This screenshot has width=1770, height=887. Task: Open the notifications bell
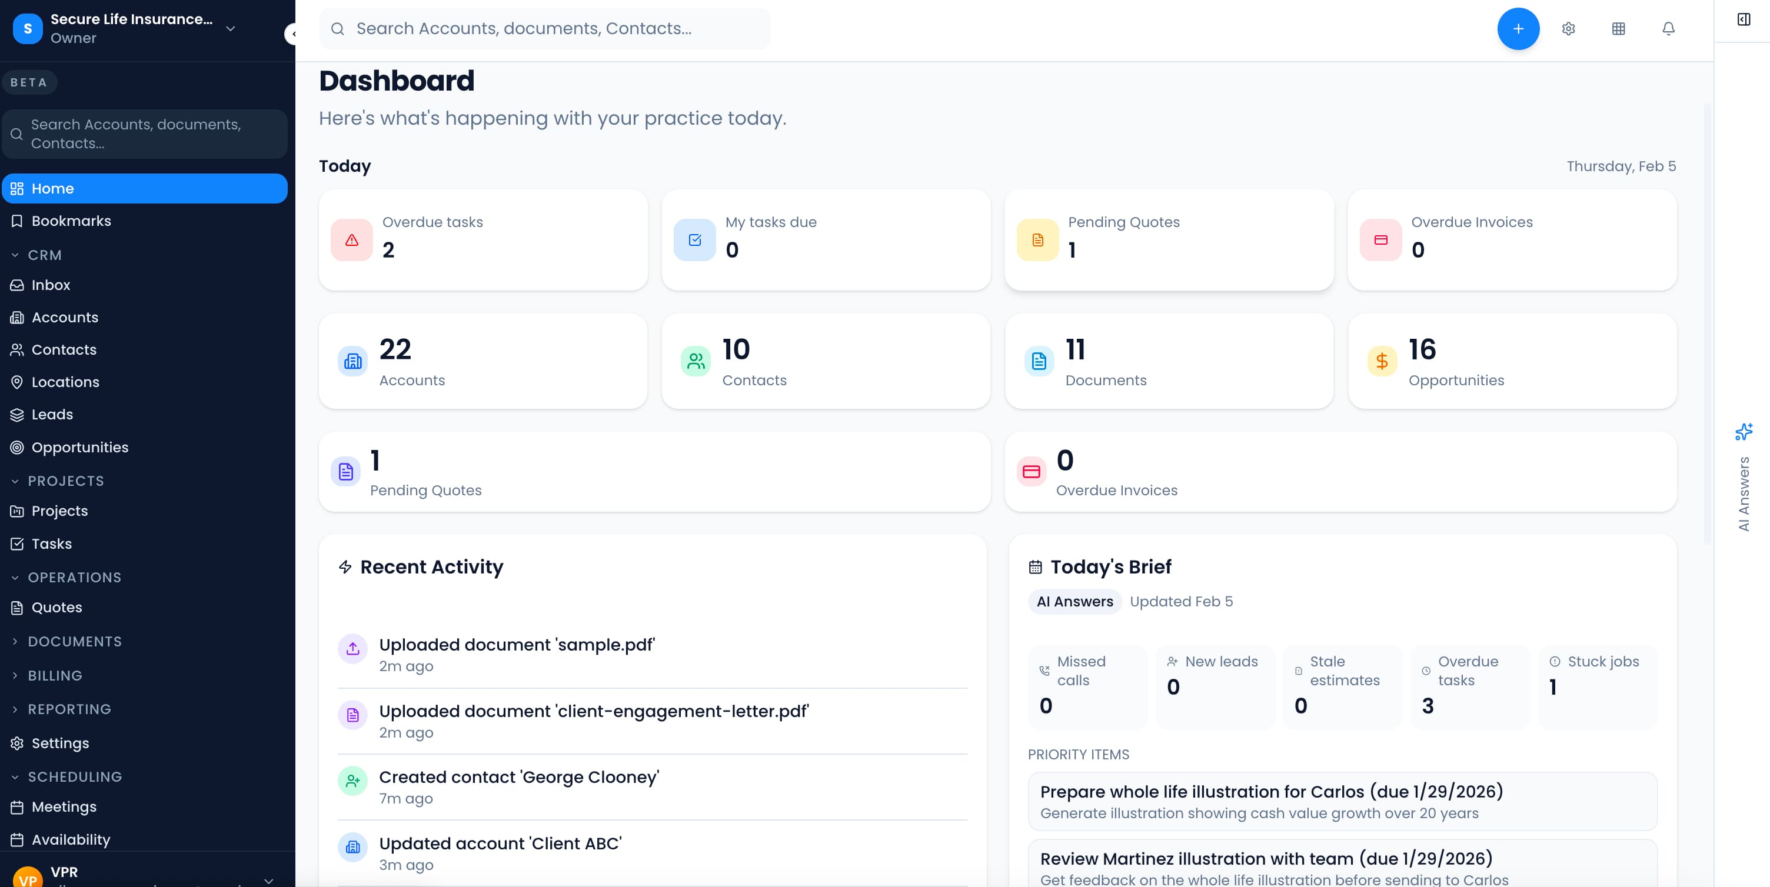tap(1668, 29)
